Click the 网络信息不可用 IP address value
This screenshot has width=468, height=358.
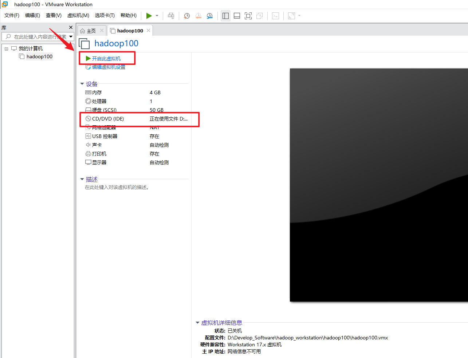coord(244,351)
